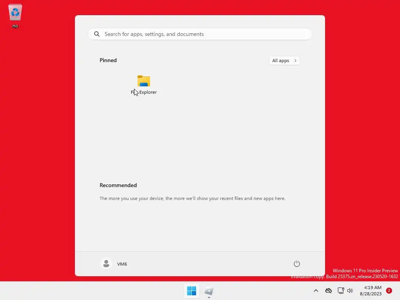Show hidden icons in system tray
Viewport: 400px width, 300px height.
click(x=316, y=291)
